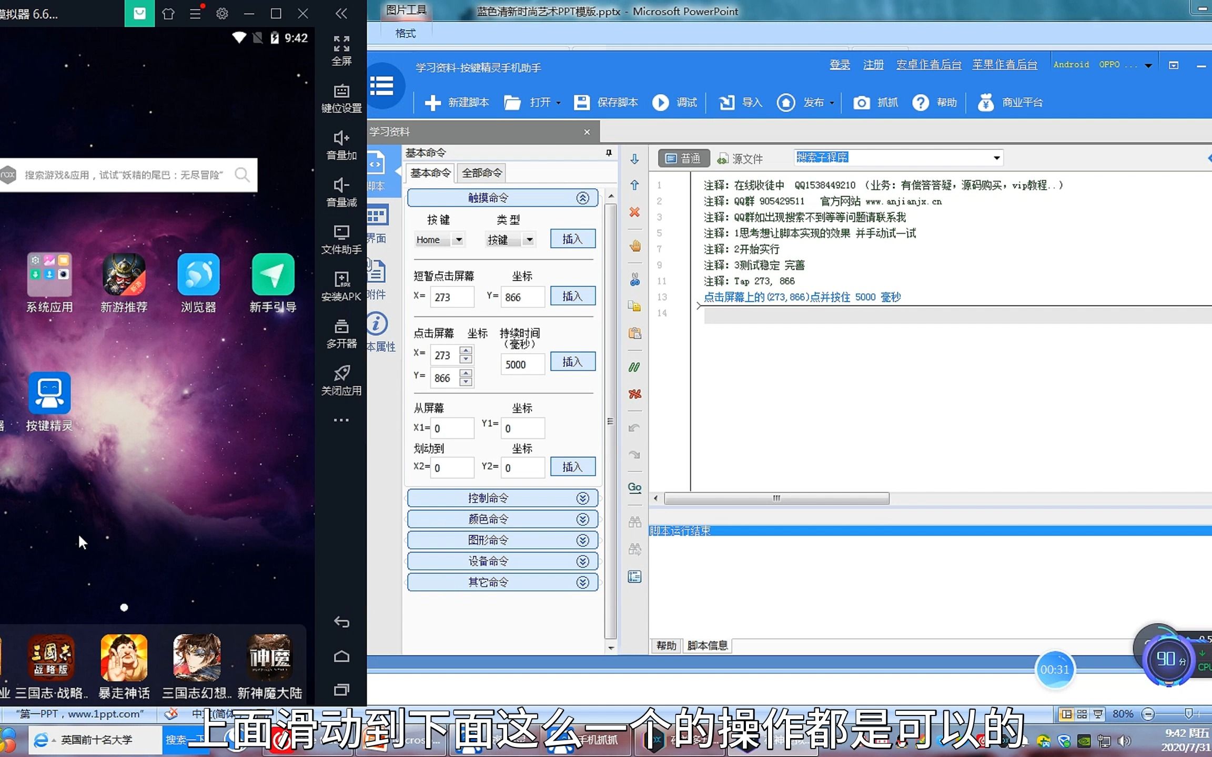Switch to the 基本命令 tab
Image resolution: width=1212 pixels, height=757 pixels.
pyautogui.click(x=430, y=173)
